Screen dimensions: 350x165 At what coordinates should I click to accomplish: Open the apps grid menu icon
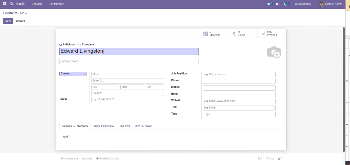5,4
